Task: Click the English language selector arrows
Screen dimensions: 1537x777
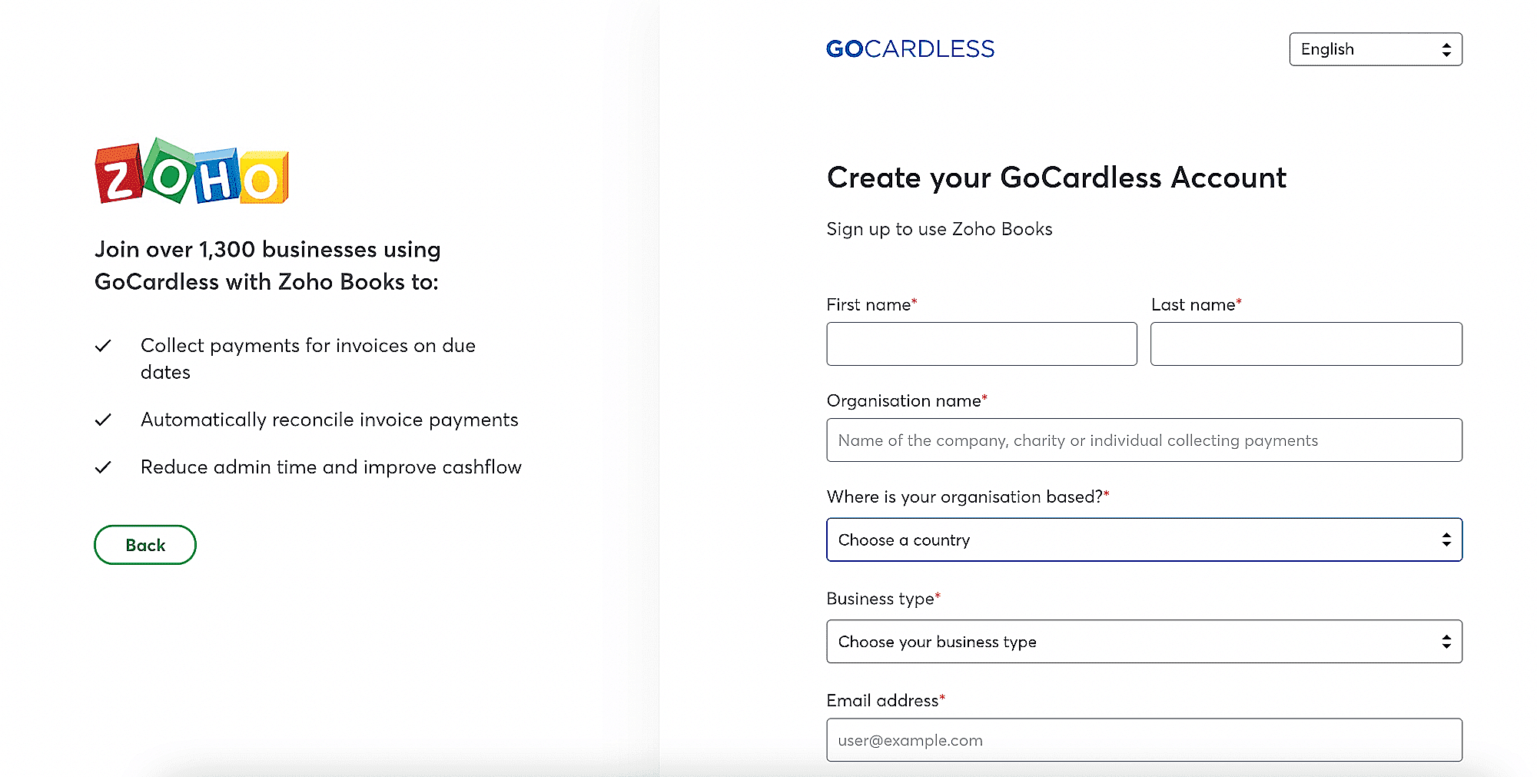Action: tap(1446, 50)
